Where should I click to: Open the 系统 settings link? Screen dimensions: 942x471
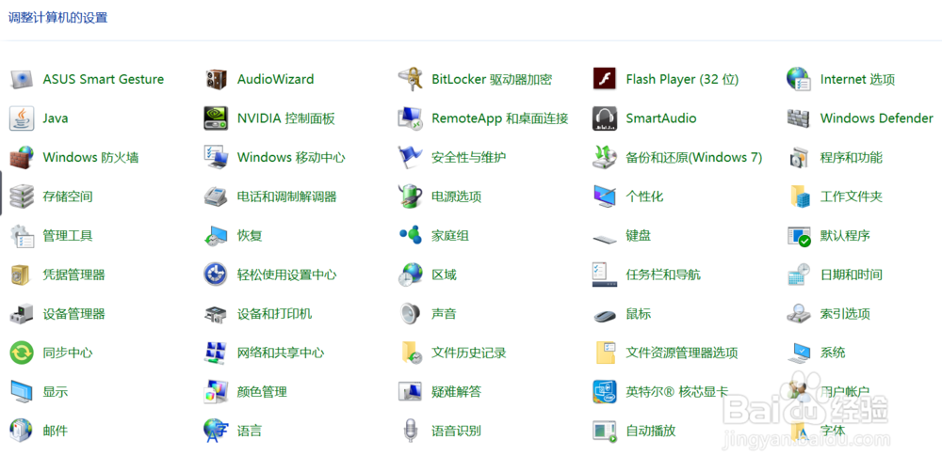click(833, 353)
